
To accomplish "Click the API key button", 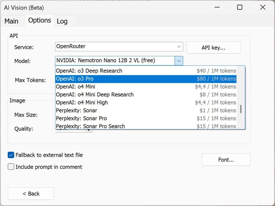I will [214, 47].
